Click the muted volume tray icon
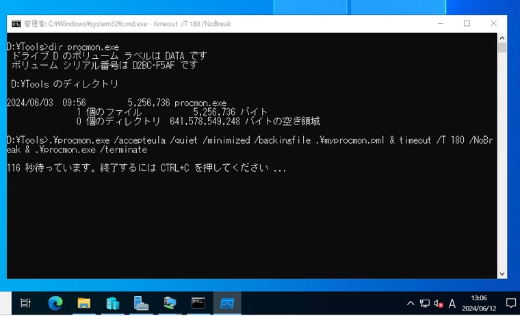 click(439, 303)
